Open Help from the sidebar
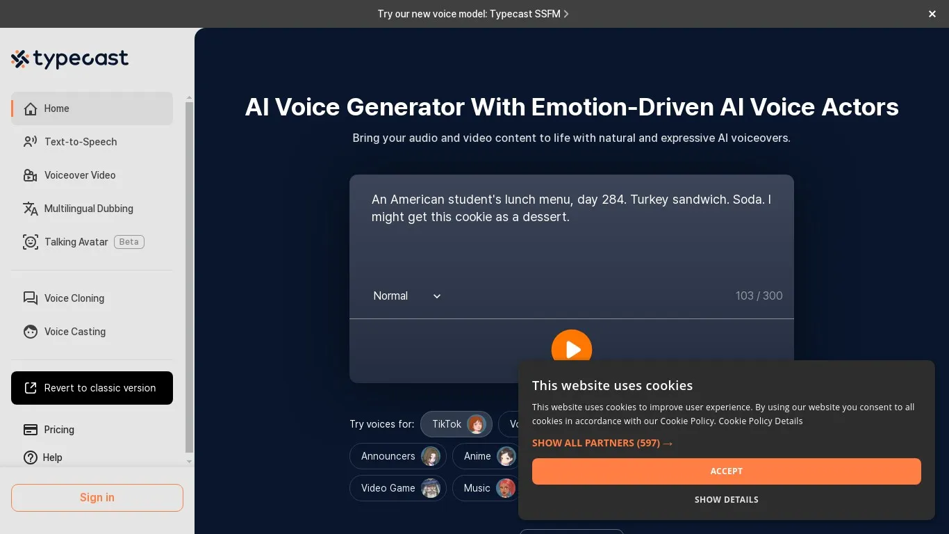Viewport: 949px width, 534px height. tap(31, 458)
